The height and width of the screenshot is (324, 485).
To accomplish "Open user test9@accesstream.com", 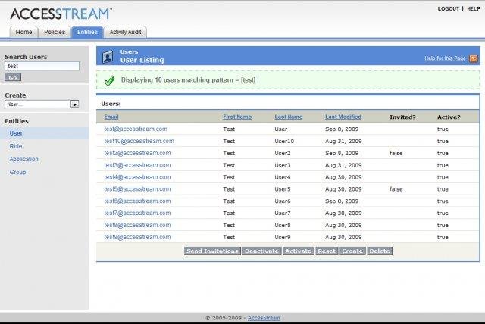I will coord(137,237).
